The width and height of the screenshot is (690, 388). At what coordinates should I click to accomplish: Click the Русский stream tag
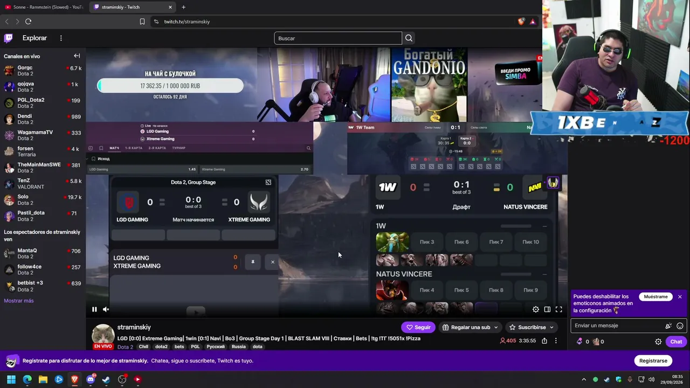point(216,347)
